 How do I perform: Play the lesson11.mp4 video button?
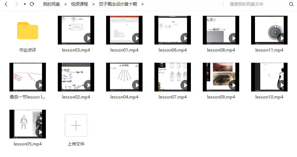click(x=281, y=38)
